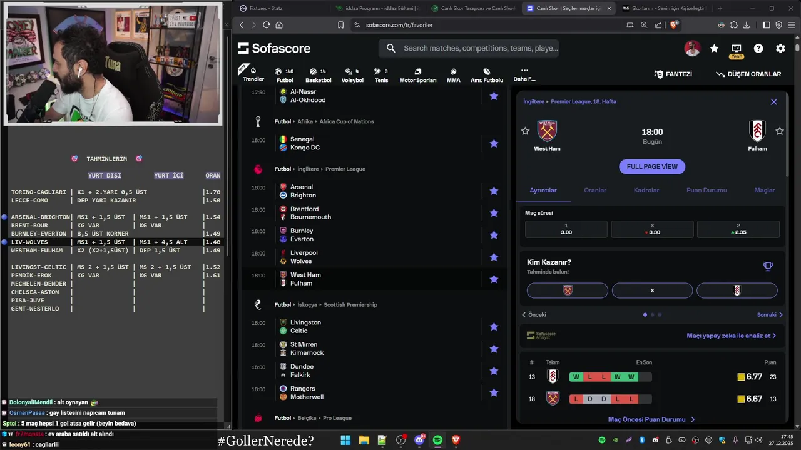801x450 pixels.
Task: Open Maç Öncesi Puan Durumu link
Action: [651, 419]
